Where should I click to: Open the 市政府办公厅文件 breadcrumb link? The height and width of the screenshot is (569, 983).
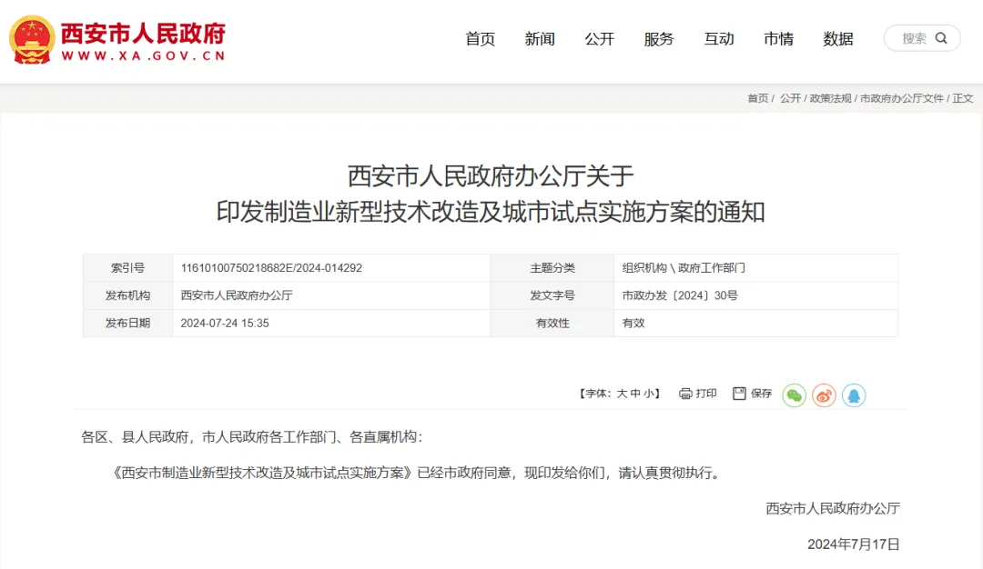pyautogui.click(x=901, y=98)
